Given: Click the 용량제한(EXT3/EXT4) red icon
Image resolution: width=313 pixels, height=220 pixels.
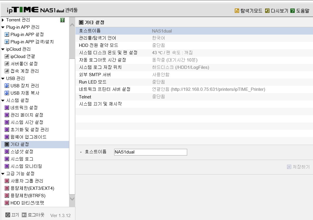Looking at the screenshot, I should point(7,188).
